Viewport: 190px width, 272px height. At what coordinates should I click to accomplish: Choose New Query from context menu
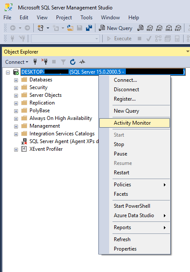tap(134, 111)
